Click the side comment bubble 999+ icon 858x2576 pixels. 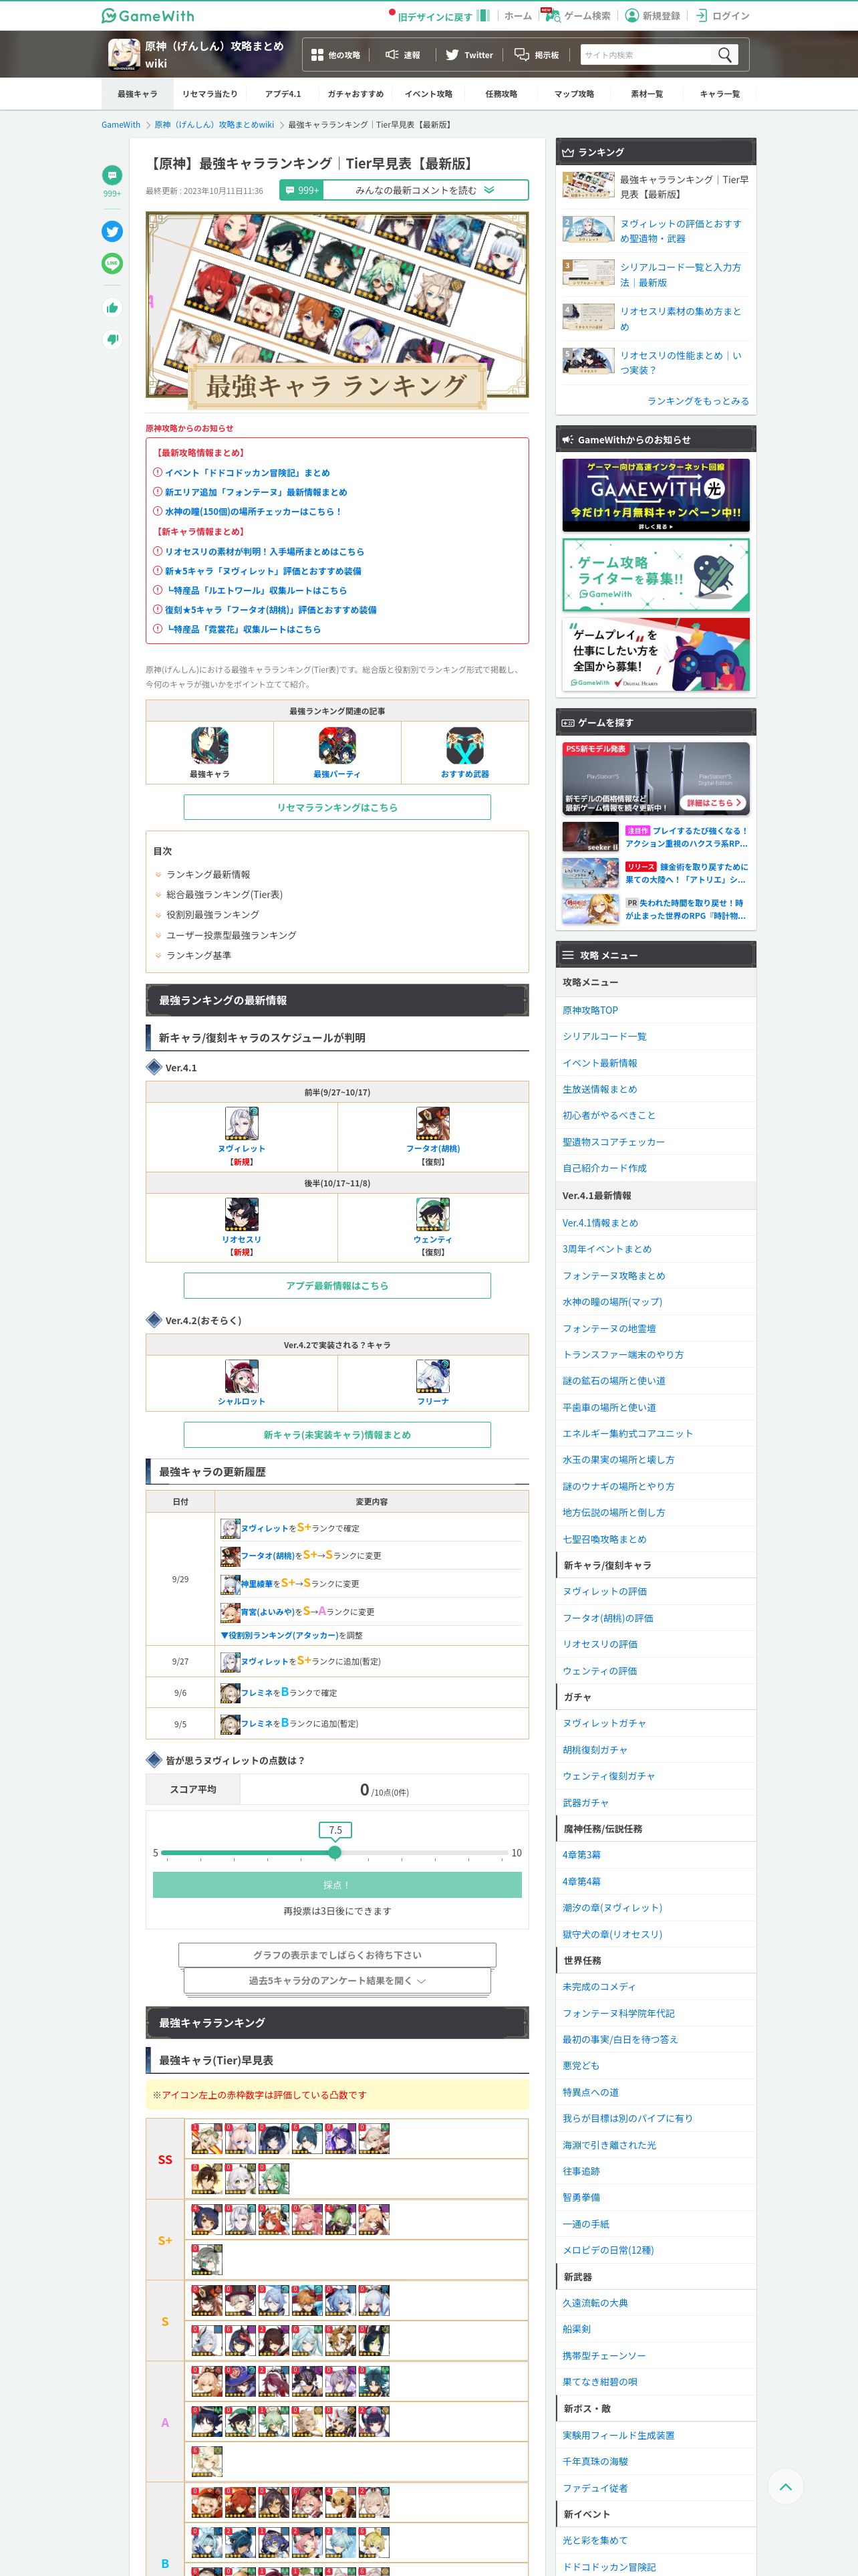click(112, 175)
